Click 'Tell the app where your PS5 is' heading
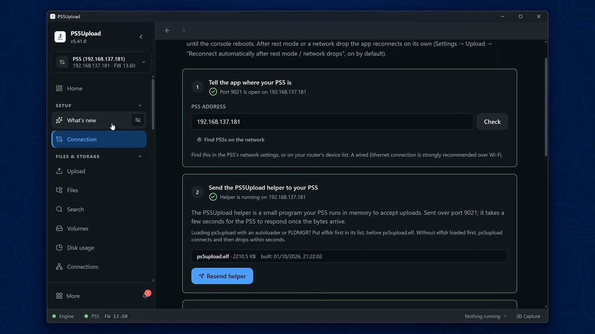Image resolution: width=595 pixels, height=334 pixels. (250, 83)
